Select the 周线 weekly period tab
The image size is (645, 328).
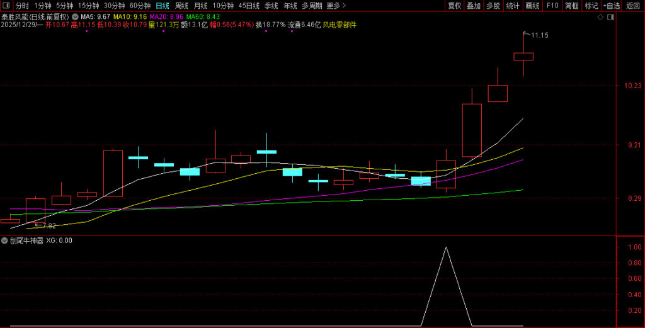click(181, 6)
